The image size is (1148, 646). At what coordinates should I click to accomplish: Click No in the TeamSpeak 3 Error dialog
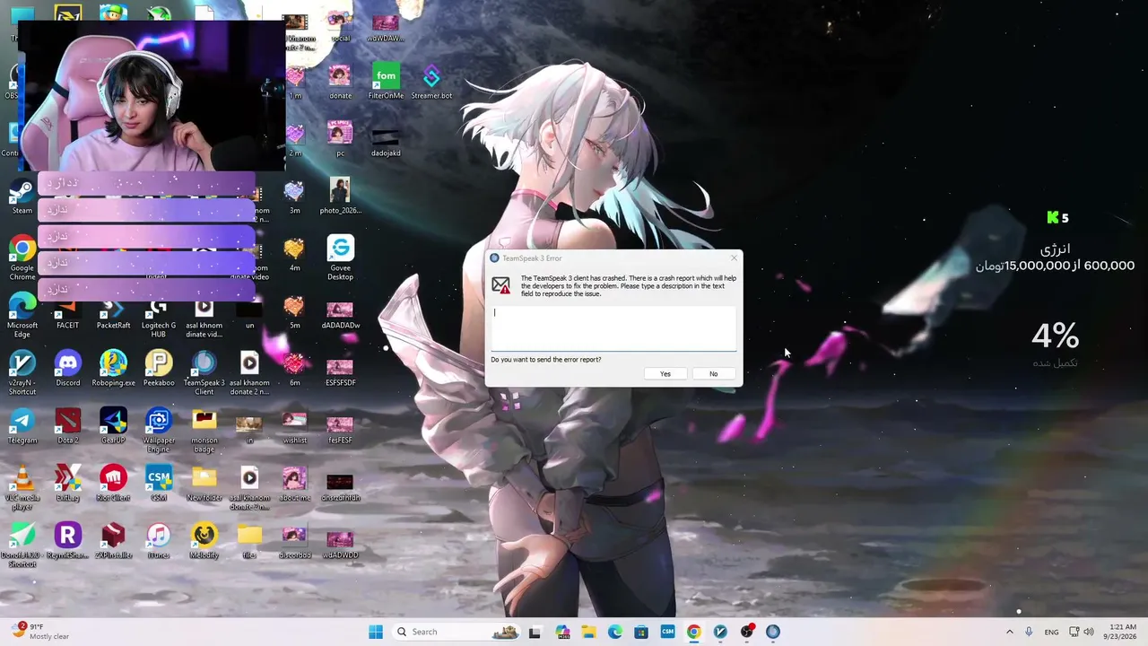click(713, 374)
